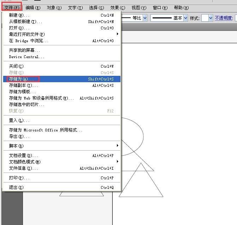Viewport: 237px width, 225px height.
Task: Choose 存储为 Microsoft Office 所用格式...
Action: [62, 130]
